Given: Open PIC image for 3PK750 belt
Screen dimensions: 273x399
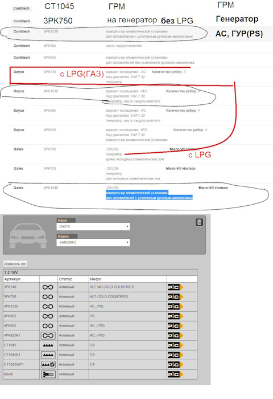Looking at the screenshot, I should [175, 297].
